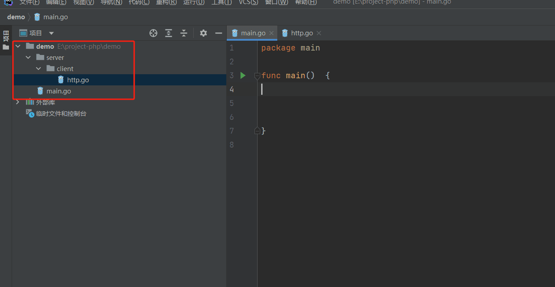Close the main.go editor tab
Viewport: 555px width, 287px height.
pyautogui.click(x=271, y=33)
